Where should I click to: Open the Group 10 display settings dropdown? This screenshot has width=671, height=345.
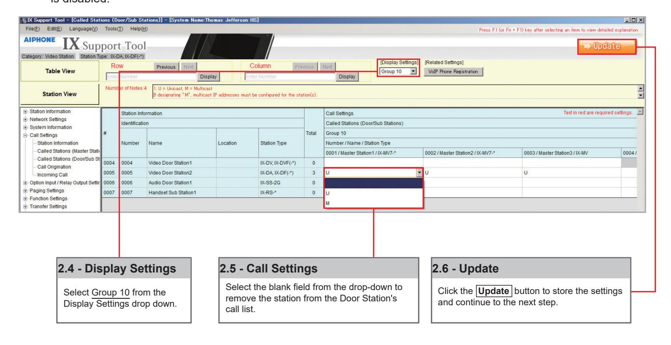398,72
